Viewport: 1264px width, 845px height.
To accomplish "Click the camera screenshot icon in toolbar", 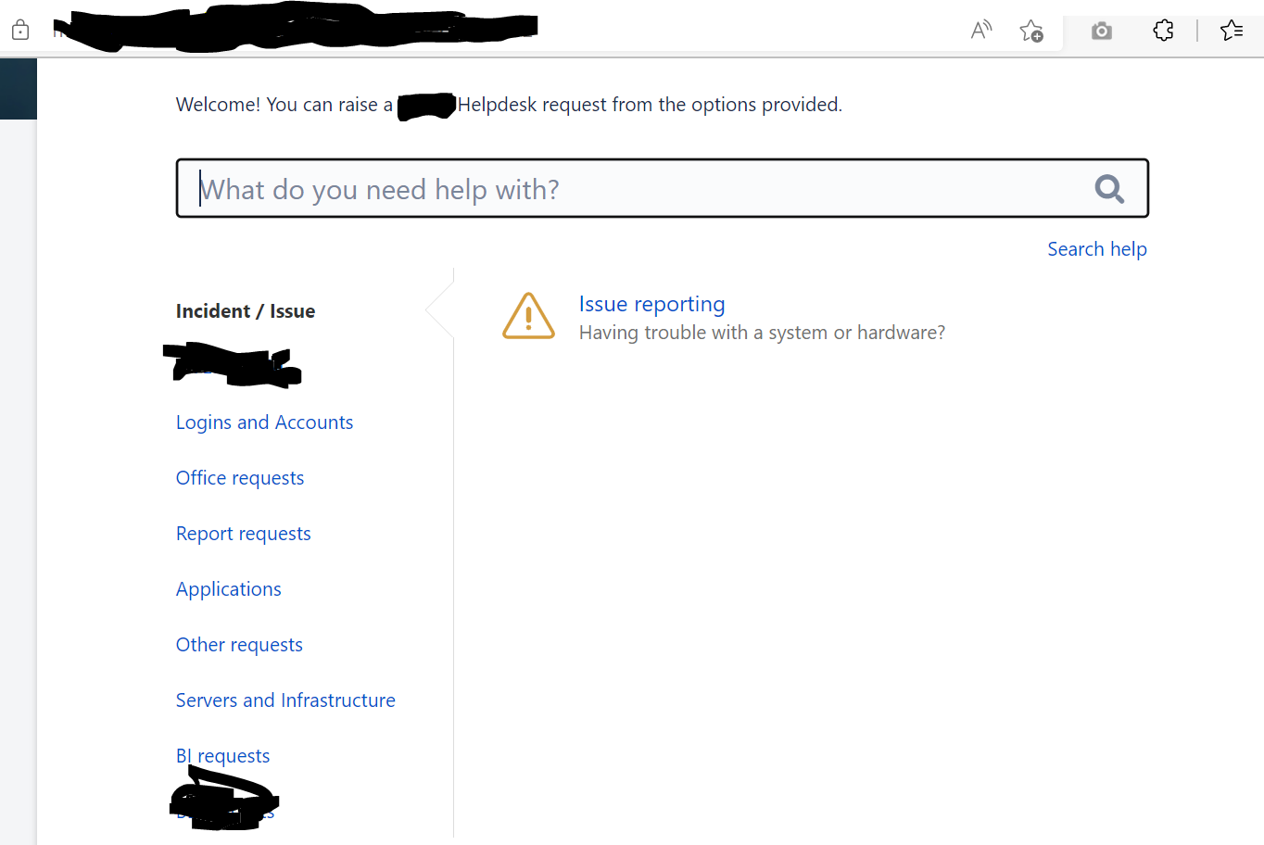I will point(1101,31).
